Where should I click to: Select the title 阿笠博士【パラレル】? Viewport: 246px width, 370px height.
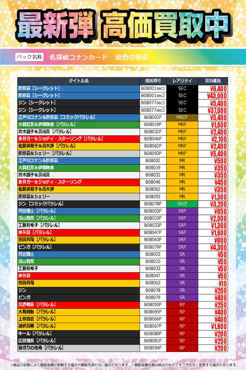coord(37,211)
